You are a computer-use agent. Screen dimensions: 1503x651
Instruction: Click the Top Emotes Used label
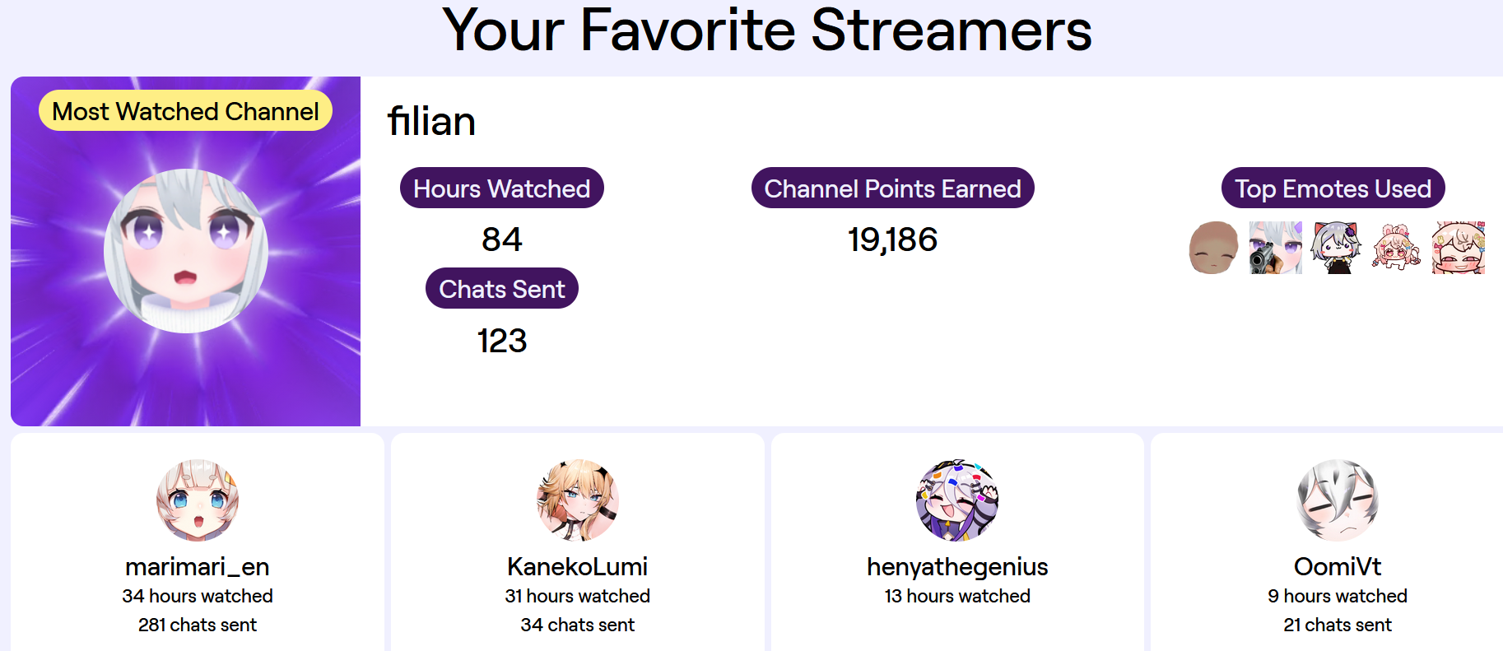point(1333,188)
